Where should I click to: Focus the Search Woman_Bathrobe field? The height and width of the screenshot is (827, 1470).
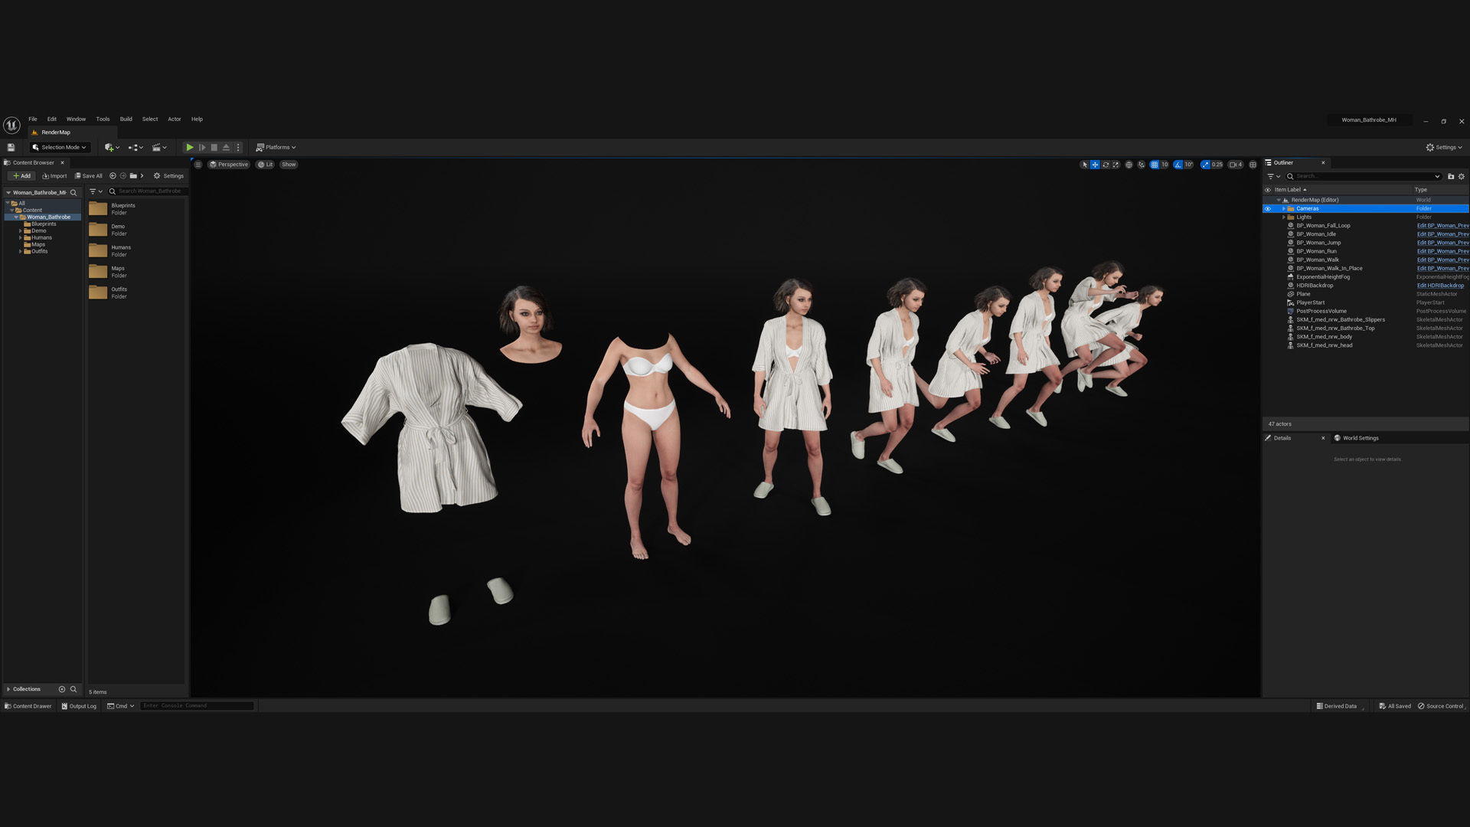[x=147, y=191]
